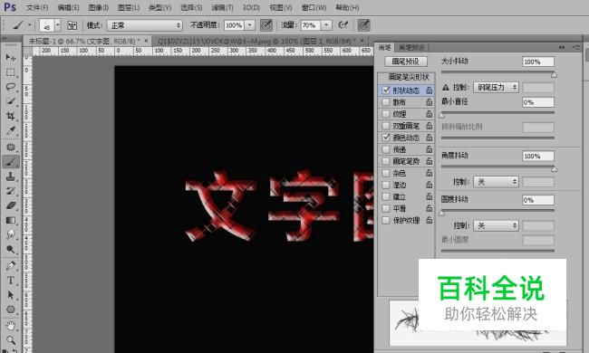Screen dimensions: 589x353
Task: Open the 流量 slider dropdown arrow
Action: (x=326, y=25)
